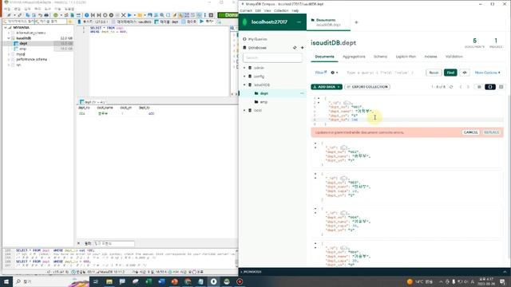511x287 pixels.
Task: Switch to table view
Action: click(x=501, y=87)
